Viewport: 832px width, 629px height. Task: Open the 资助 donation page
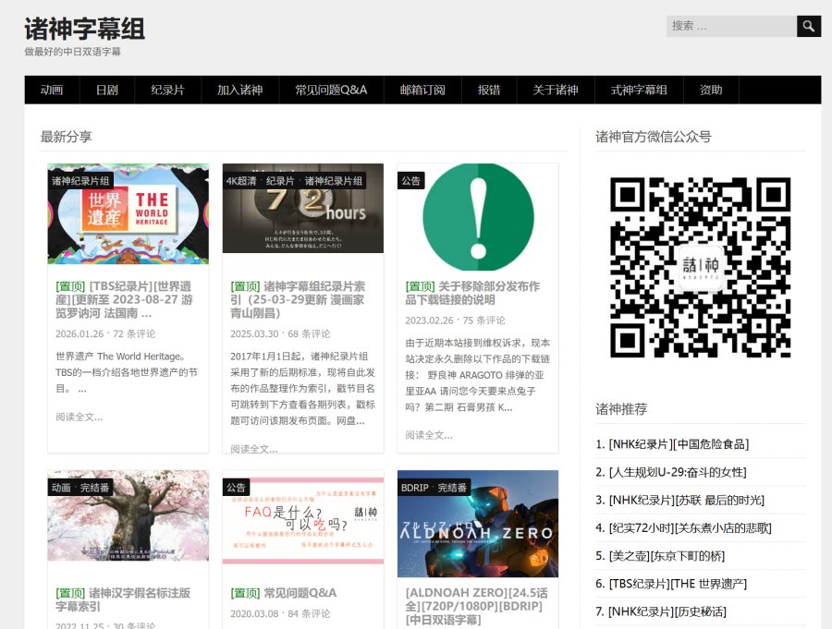point(711,90)
